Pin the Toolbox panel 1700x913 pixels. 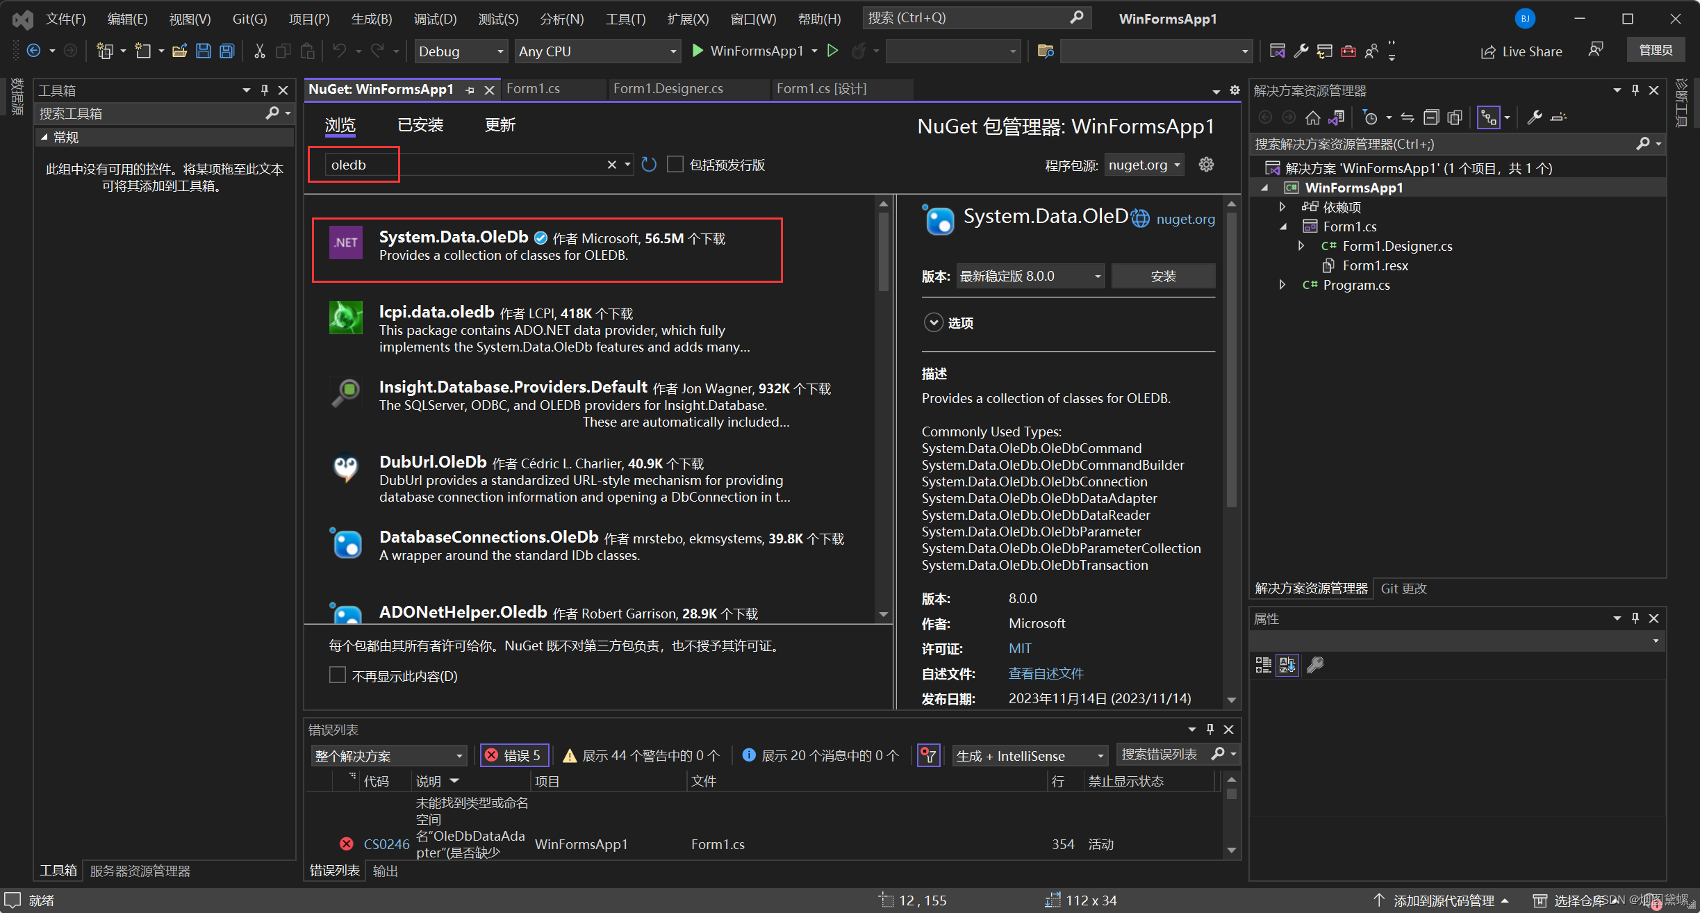[265, 90]
